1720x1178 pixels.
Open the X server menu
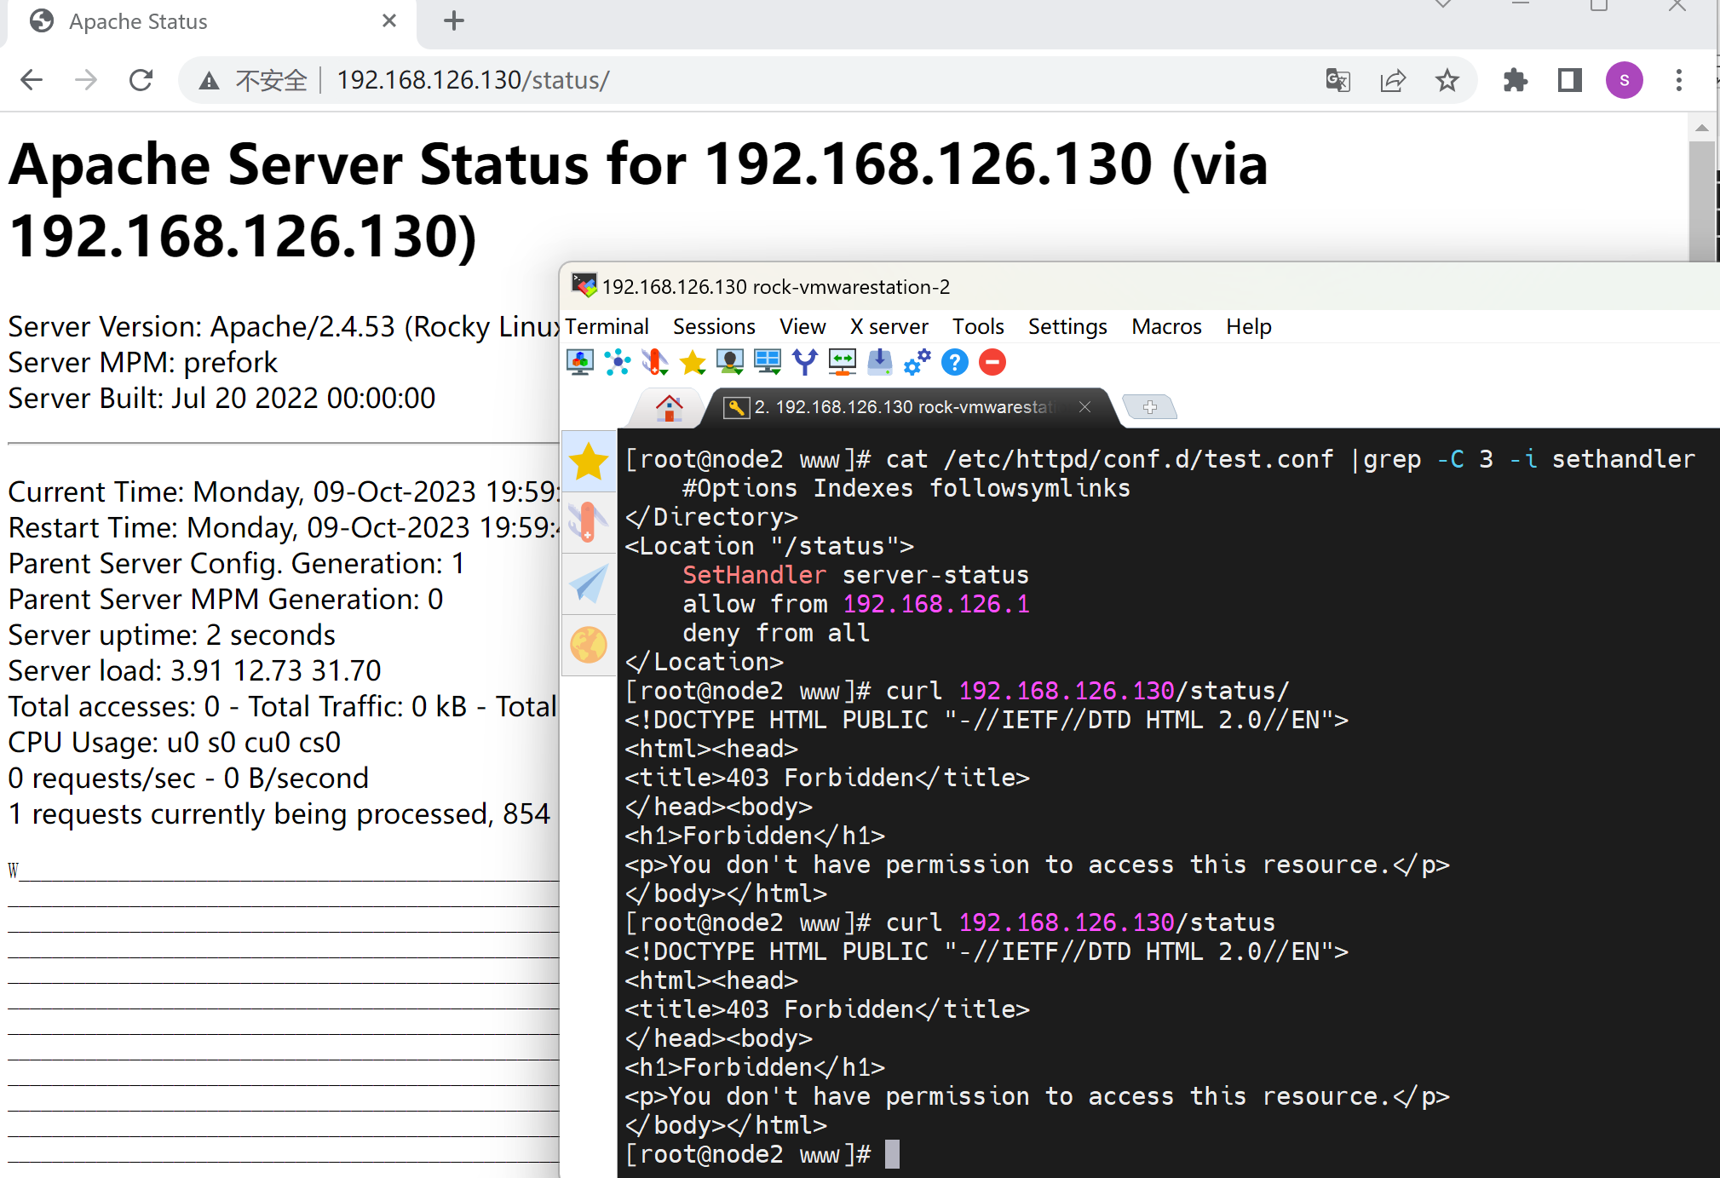point(889,327)
